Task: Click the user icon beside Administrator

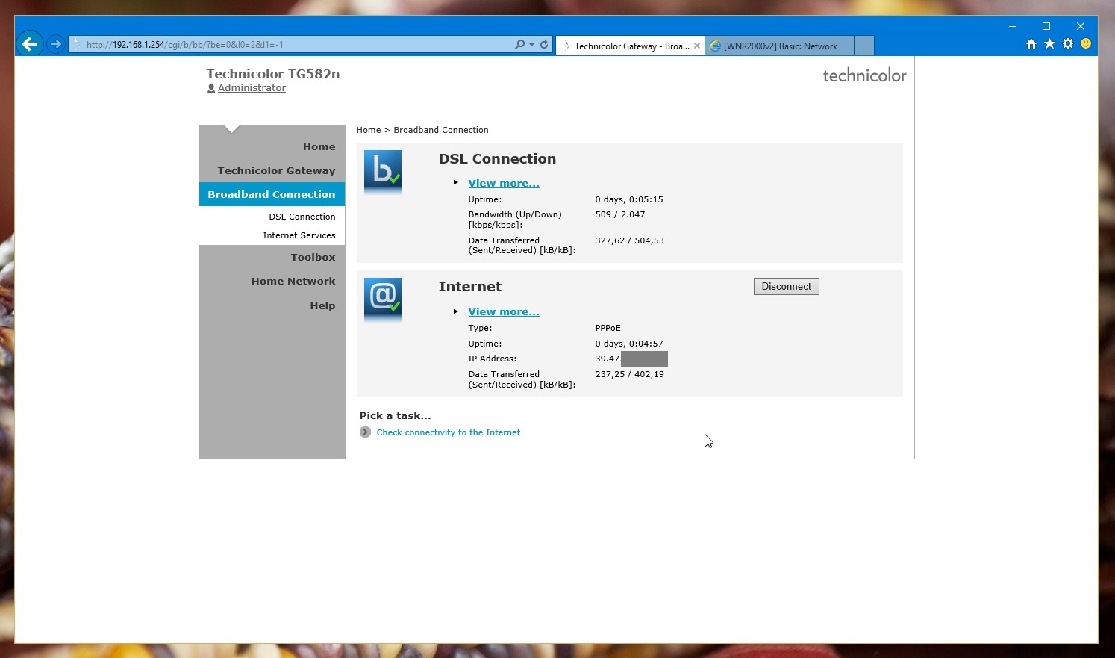Action: tap(211, 88)
